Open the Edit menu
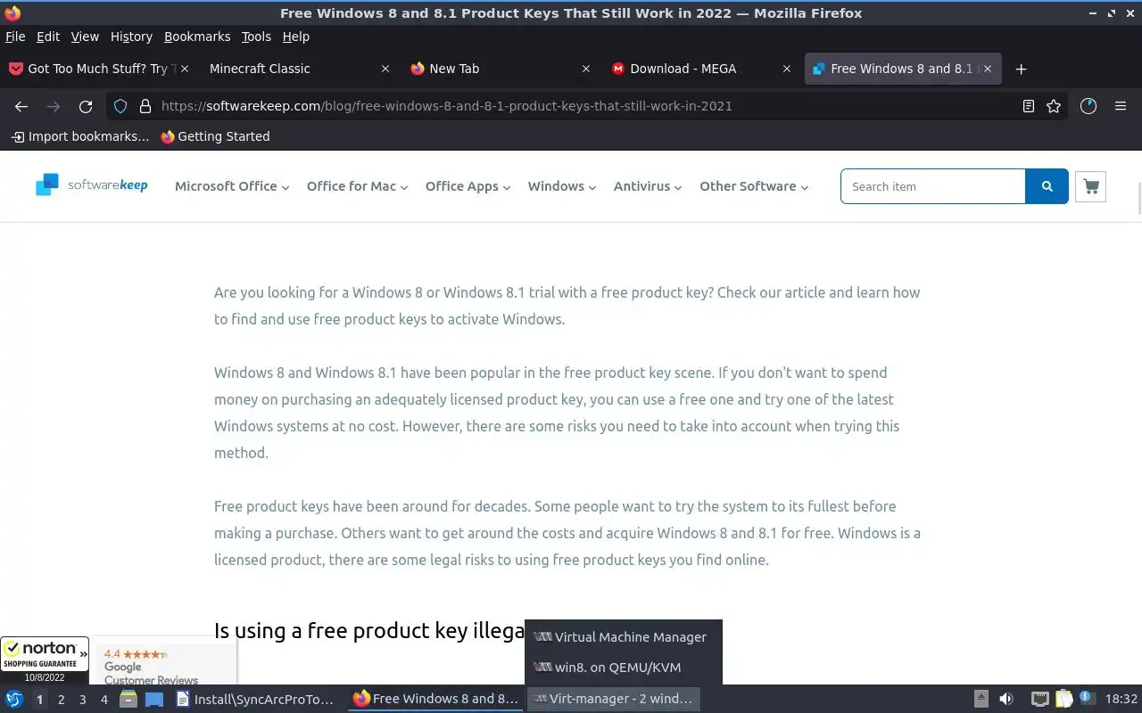This screenshot has height=713, width=1142. (x=48, y=37)
